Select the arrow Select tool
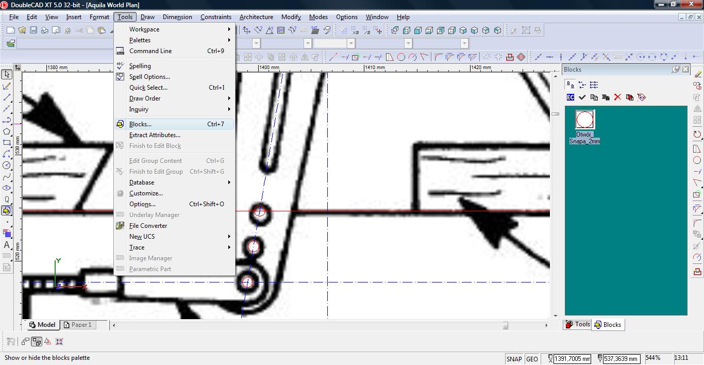Screen dimensions: 704x365 (x=7, y=75)
